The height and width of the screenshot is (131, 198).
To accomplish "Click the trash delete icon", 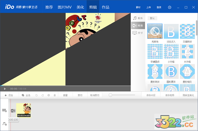I will [x=55, y=95].
